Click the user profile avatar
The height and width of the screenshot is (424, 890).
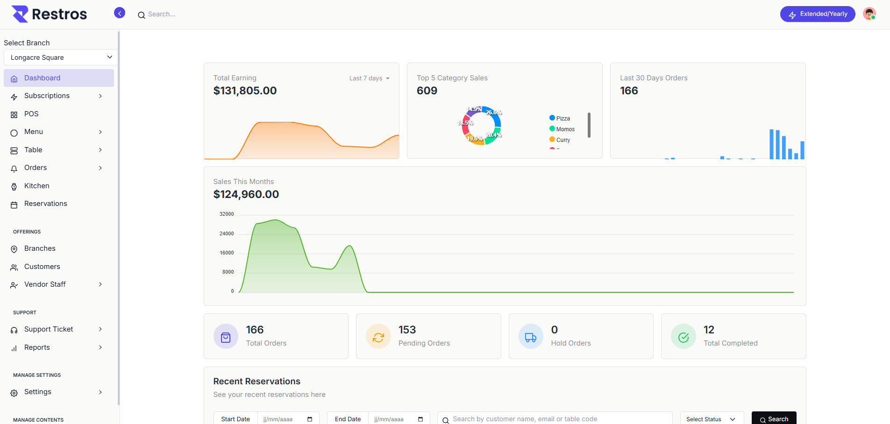click(x=869, y=14)
